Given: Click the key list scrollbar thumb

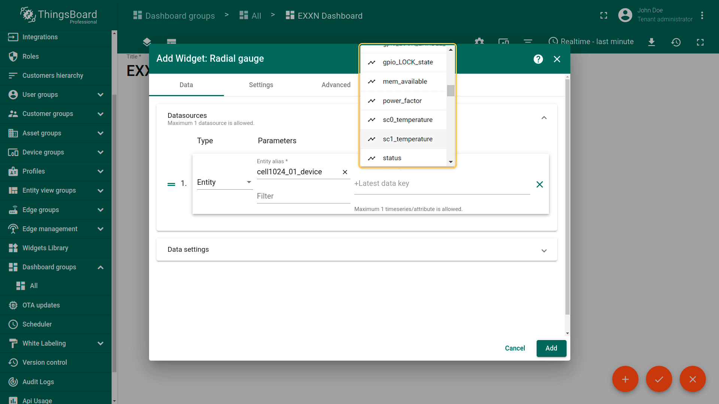Looking at the screenshot, I should coord(450,91).
